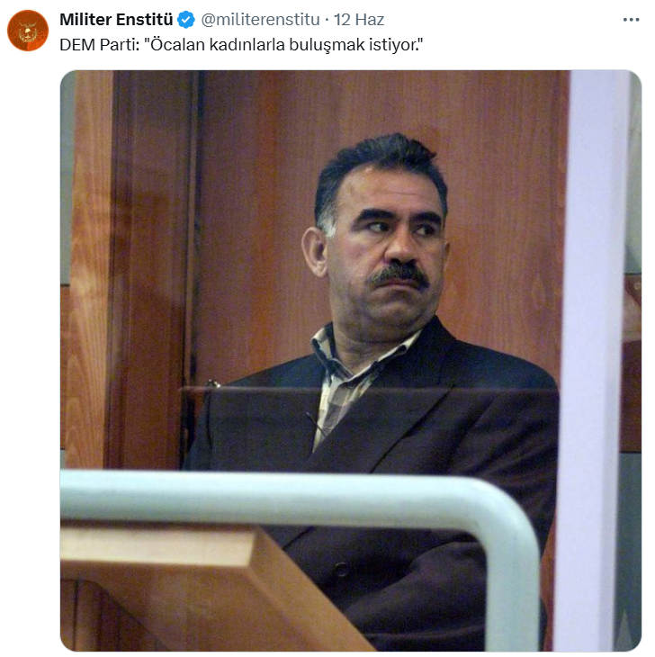Viewport: 655px width, 657px height.
Task: Click the tweet text starting with DEM Parti
Action: pos(241,44)
